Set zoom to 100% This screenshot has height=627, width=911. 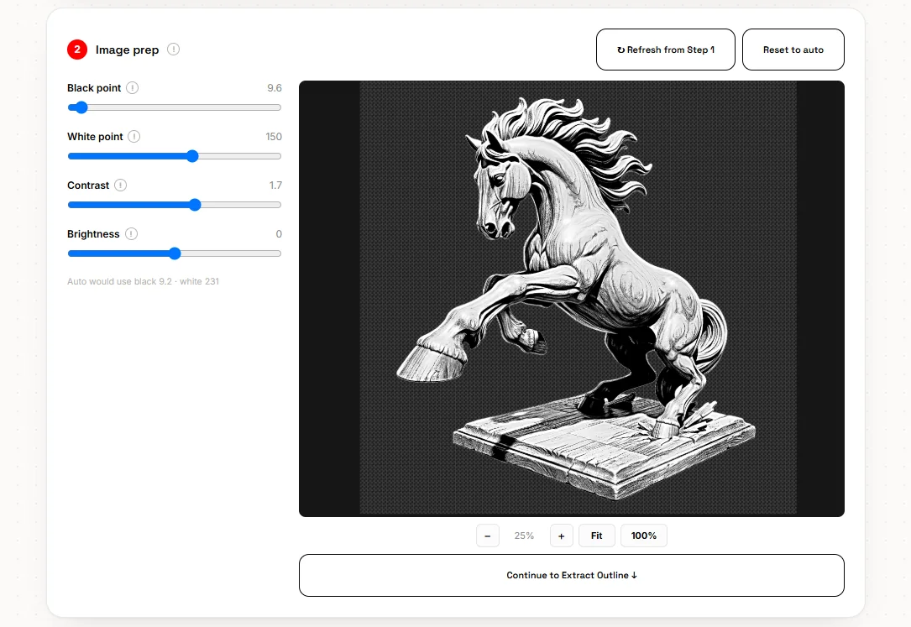tap(644, 536)
